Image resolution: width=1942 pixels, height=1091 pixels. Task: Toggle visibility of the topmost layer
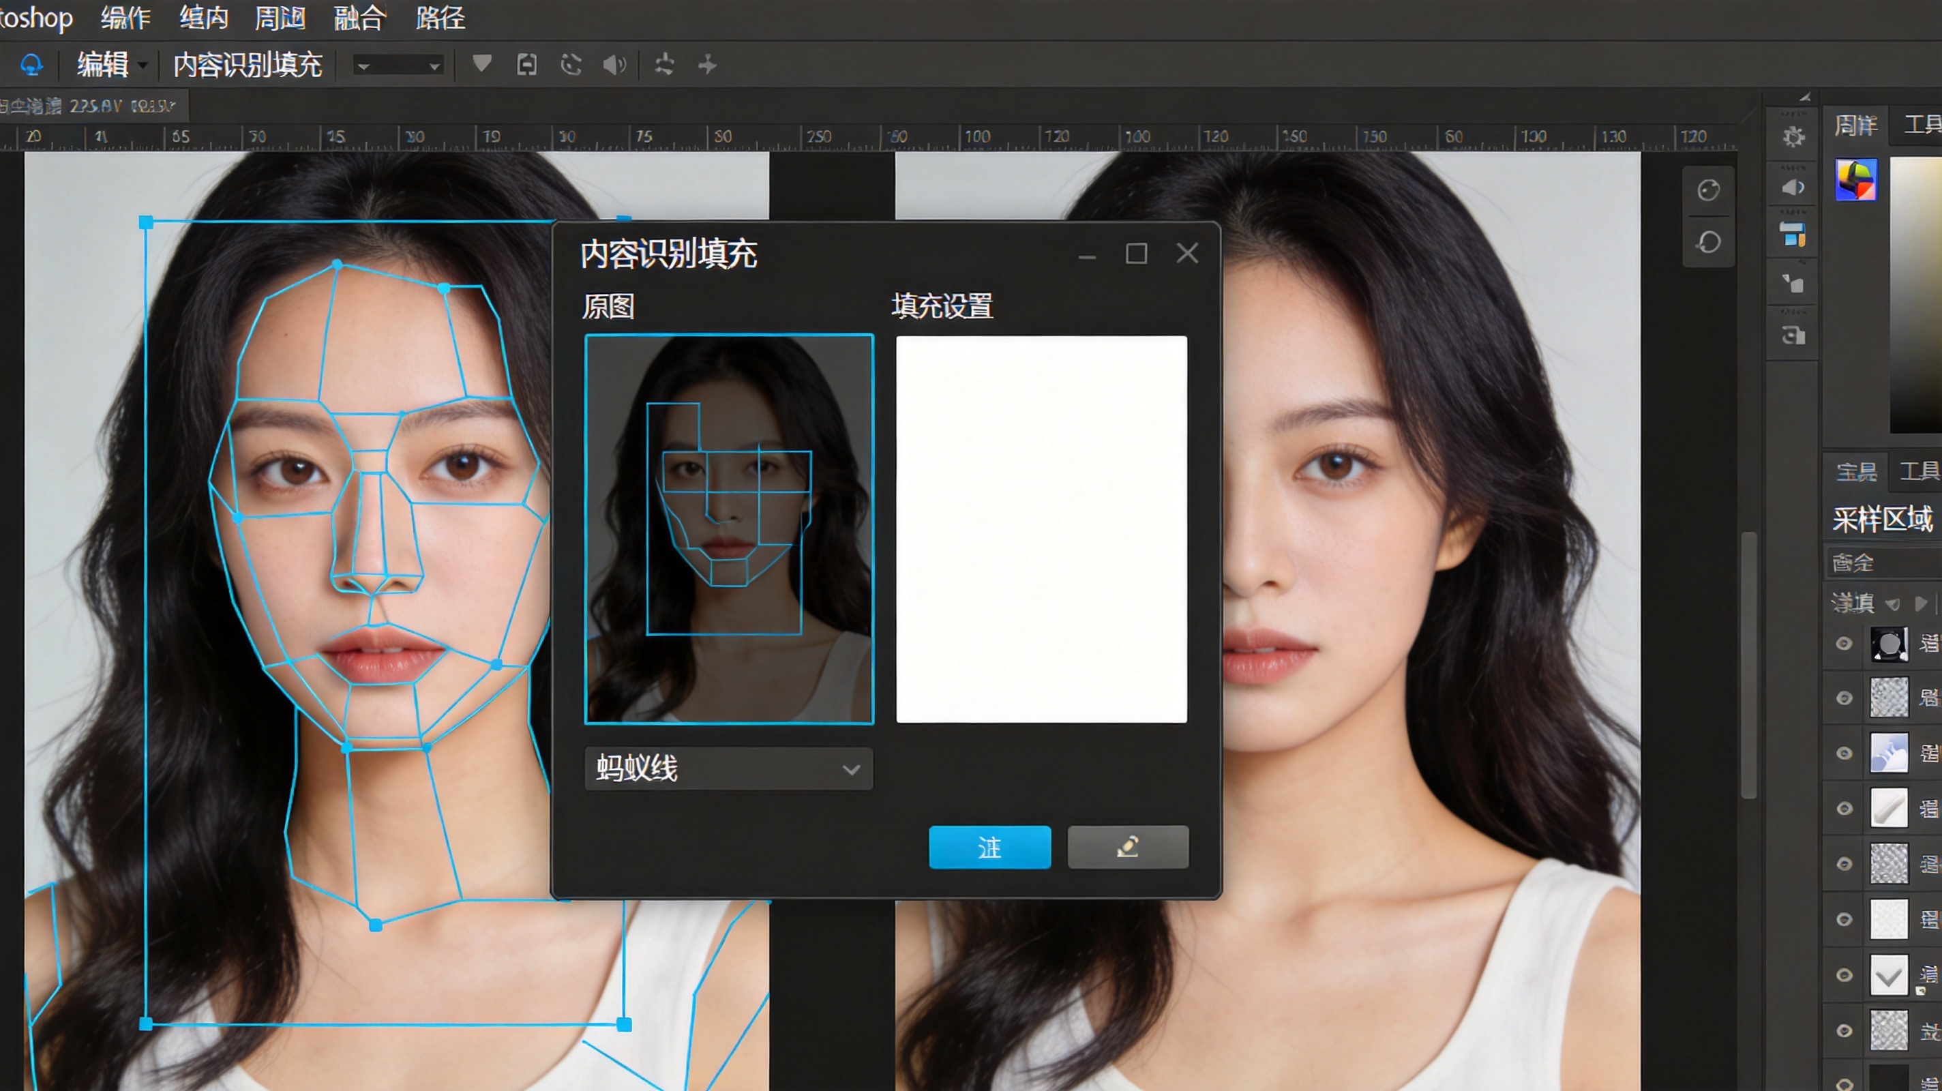(x=1844, y=642)
